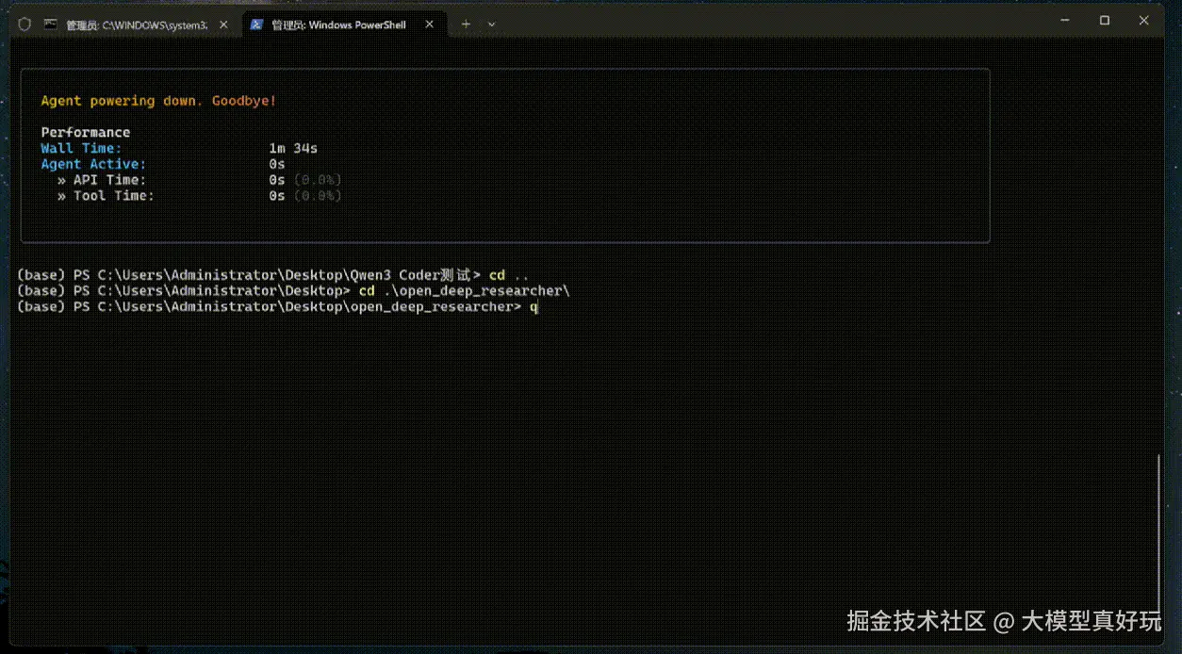Open the new tab profile dropdown chevron
This screenshot has width=1182, height=654.
pyautogui.click(x=491, y=24)
